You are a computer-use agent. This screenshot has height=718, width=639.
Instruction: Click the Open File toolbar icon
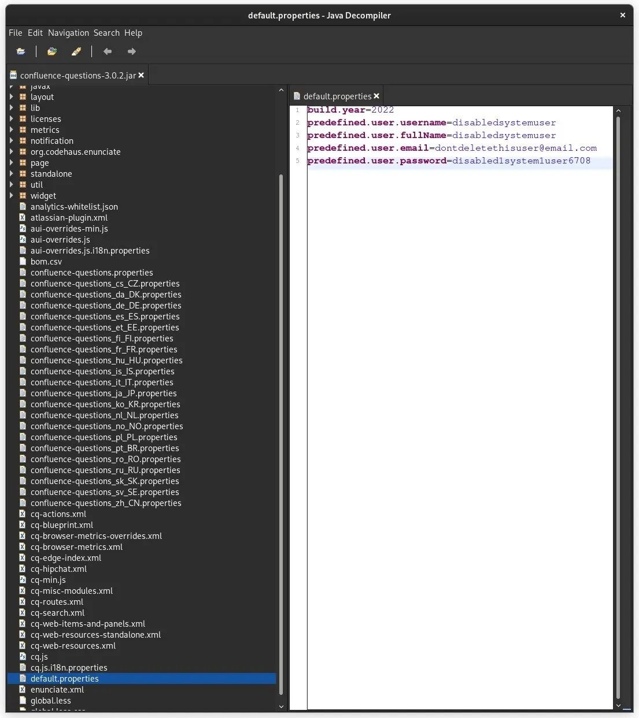click(21, 51)
